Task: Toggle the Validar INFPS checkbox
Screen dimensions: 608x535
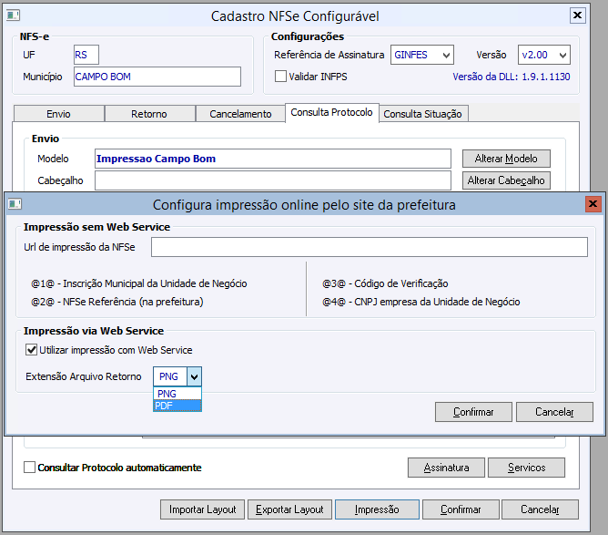Action: tap(280, 76)
